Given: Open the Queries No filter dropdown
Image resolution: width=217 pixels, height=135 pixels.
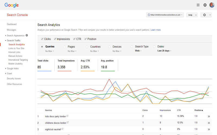Looking at the screenshot, I should 50,51.
